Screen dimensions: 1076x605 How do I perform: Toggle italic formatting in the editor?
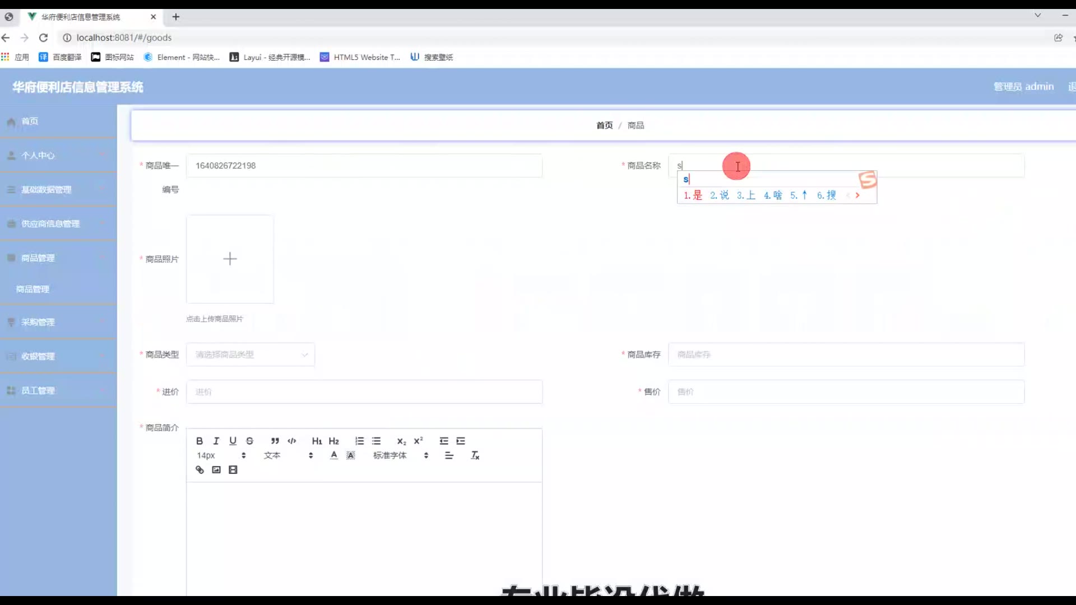[x=216, y=441]
